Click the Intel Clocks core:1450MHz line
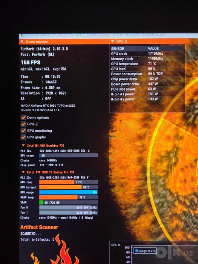This screenshot has width=198, height=264. click(38, 160)
